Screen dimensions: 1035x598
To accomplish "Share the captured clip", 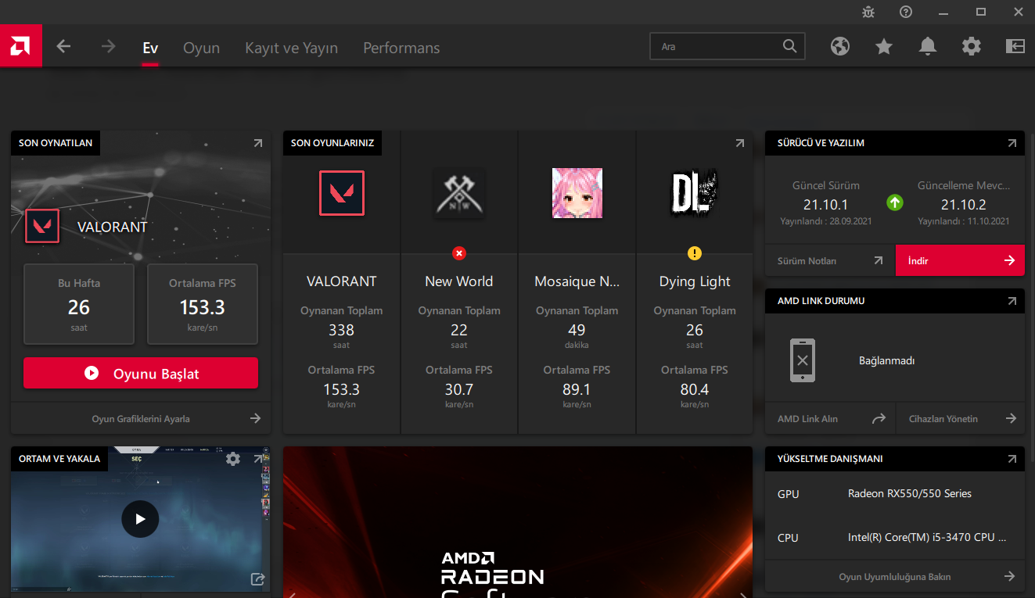I will (x=257, y=579).
